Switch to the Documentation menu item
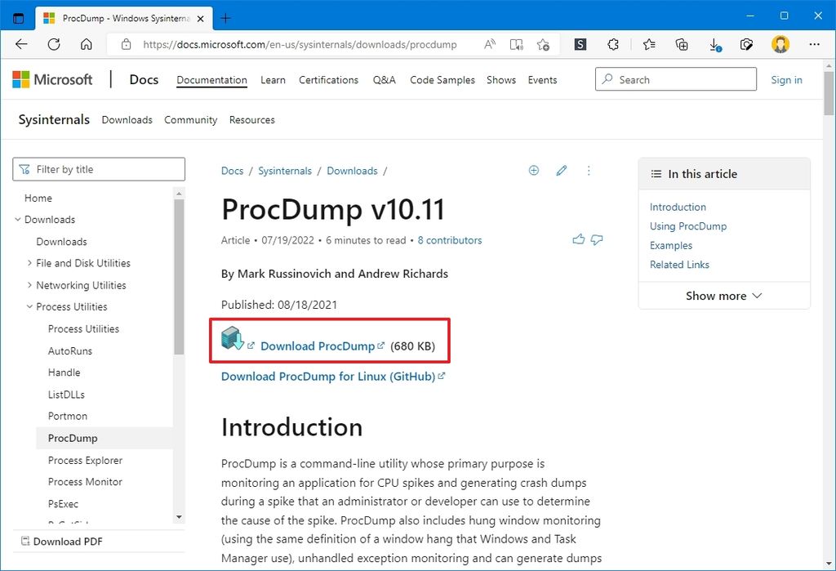This screenshot has height=571, width=836. [211, 79]
